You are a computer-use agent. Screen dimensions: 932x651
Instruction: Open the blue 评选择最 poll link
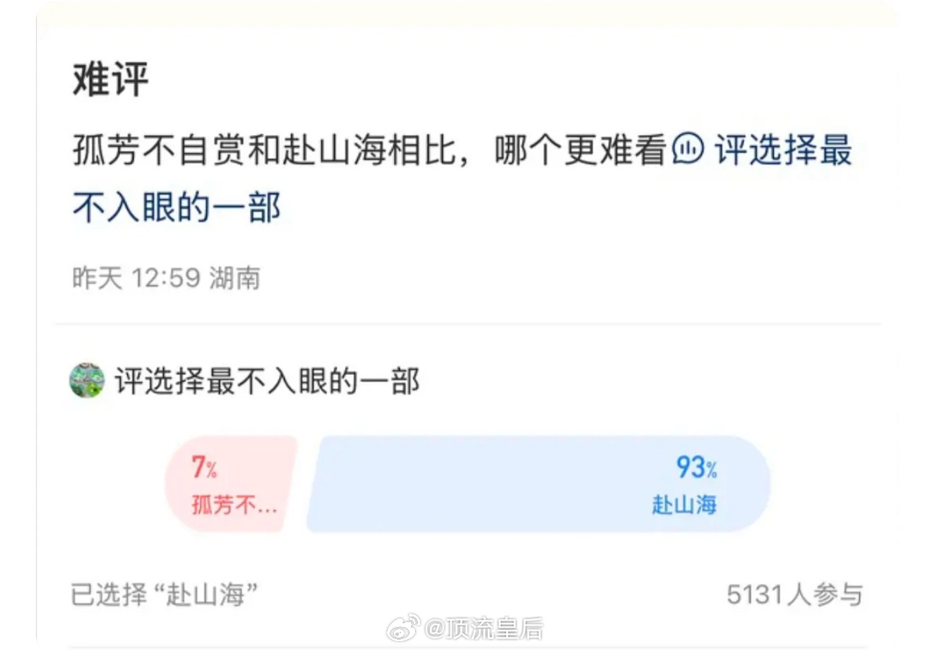coord(784,150)
